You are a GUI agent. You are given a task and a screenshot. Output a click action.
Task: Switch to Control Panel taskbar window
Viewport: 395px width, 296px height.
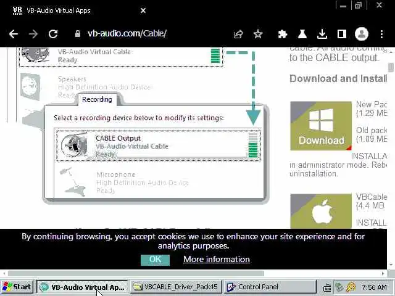(x=270, y=287)
